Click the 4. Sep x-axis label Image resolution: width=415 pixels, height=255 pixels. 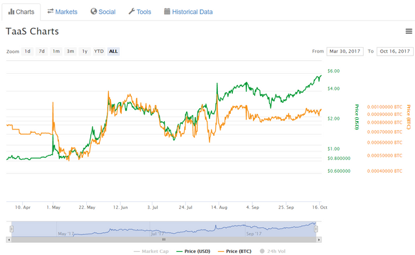(x=252, y=208)
